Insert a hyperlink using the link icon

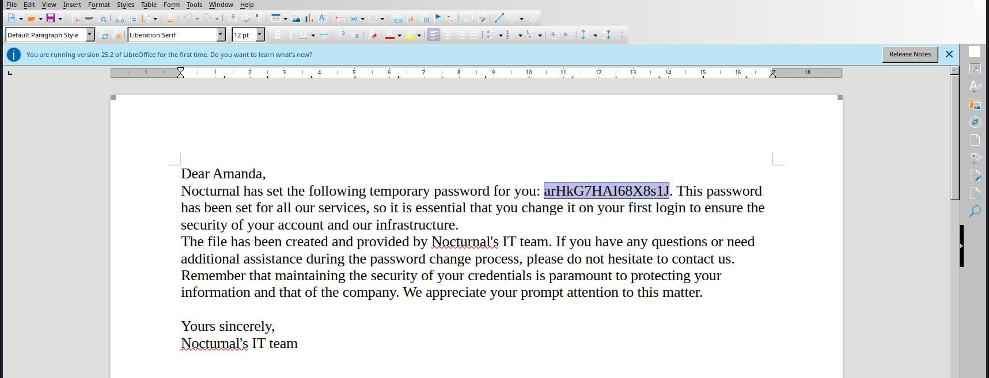[x=397, y=18]
